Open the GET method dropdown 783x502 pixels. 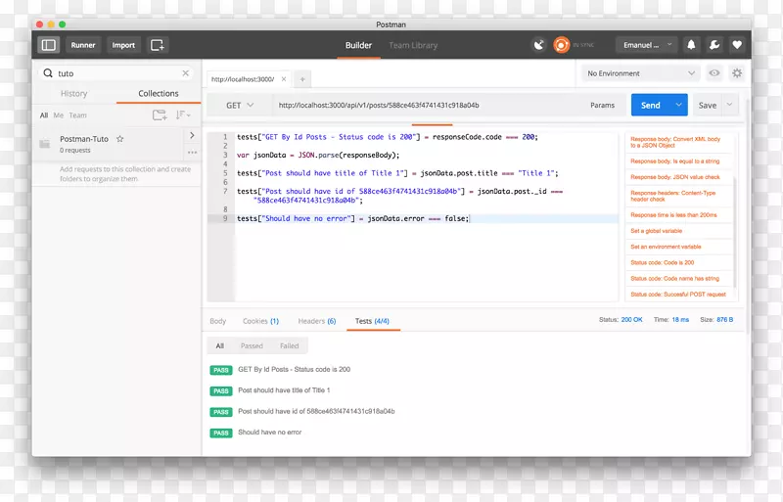[240, 105]
